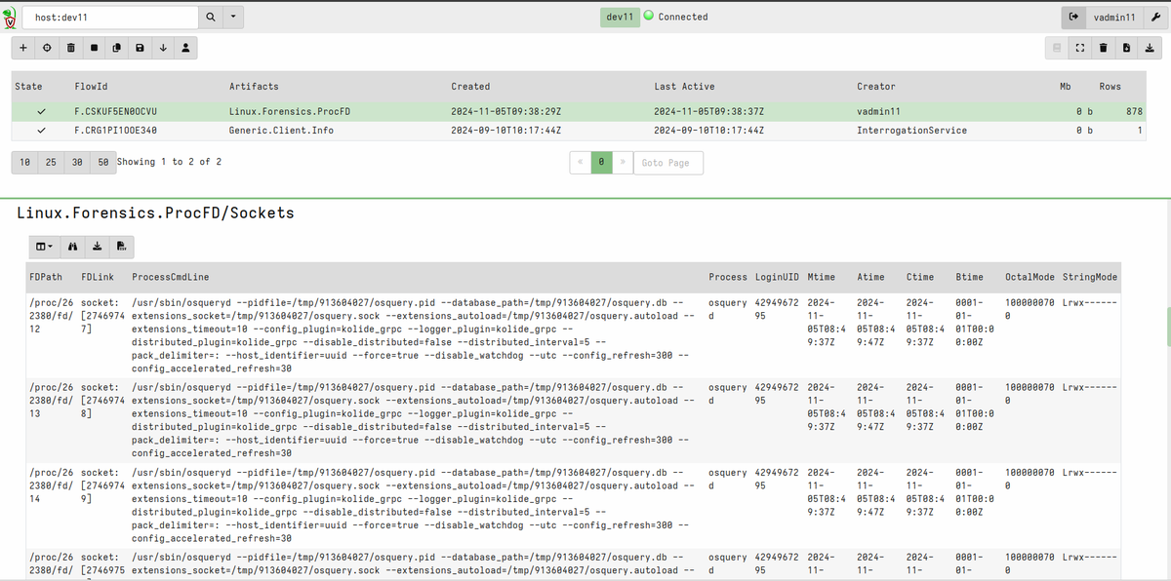Open the client search dropdown arrow
Image resolution: width=1171 pixels, height=581 pixels.
coord(234,18)
